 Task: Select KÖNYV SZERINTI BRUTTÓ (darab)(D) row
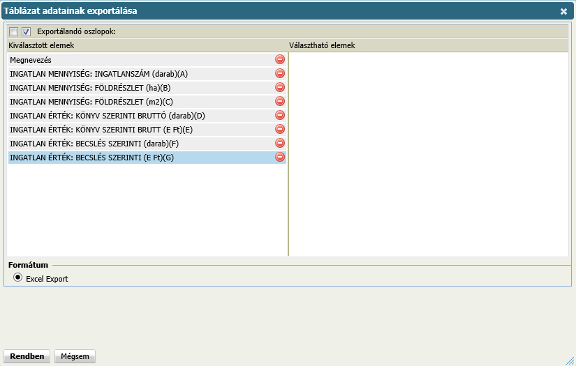pos(147,116)
